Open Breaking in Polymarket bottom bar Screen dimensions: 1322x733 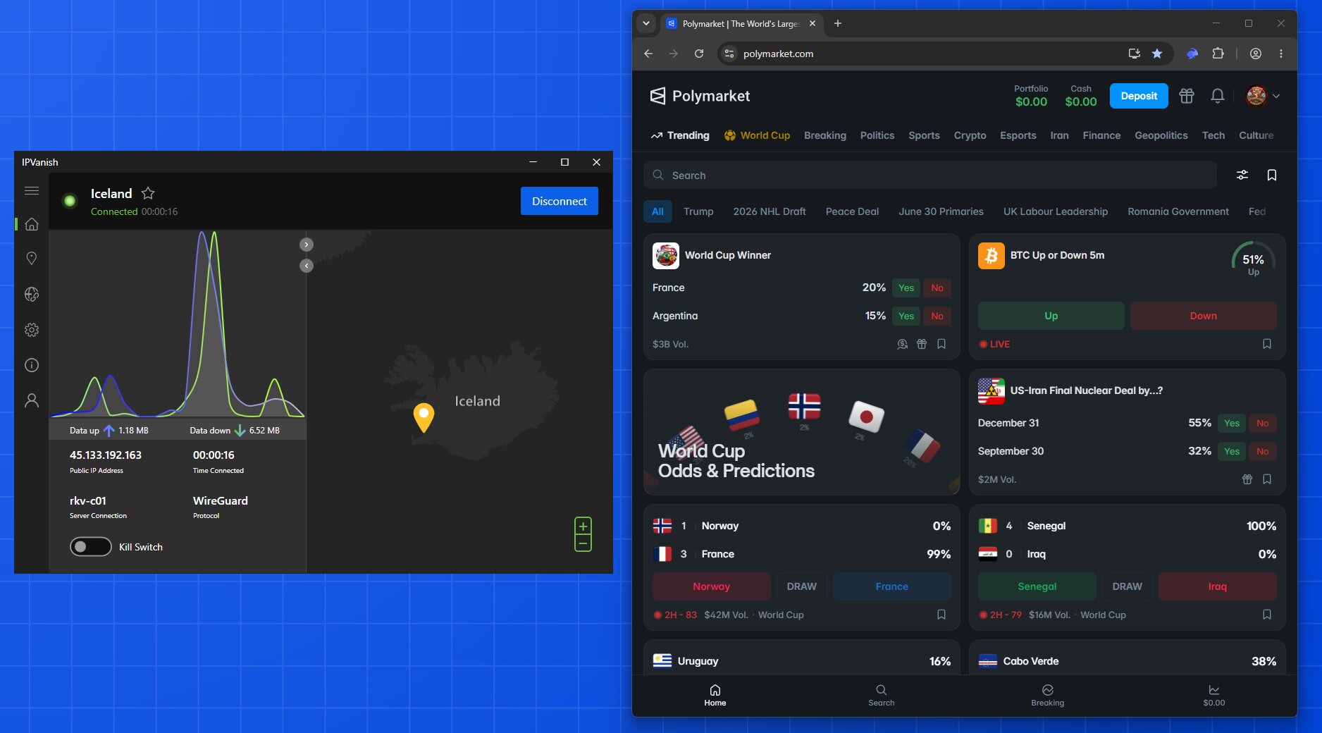coord(1048,695)
